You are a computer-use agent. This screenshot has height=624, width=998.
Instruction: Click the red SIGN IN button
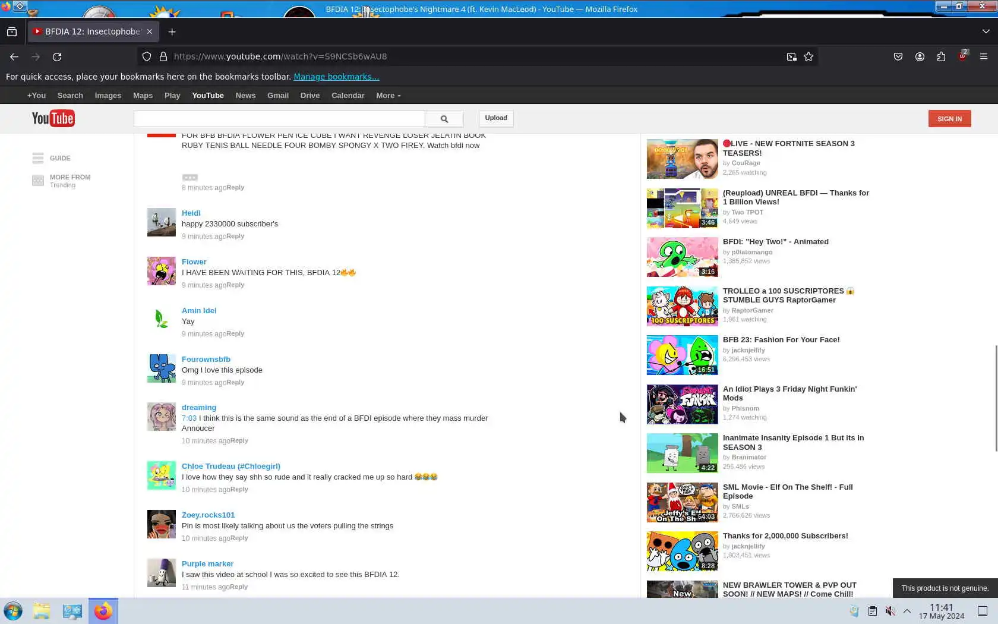pyautogui.click(x=949, y=119)
